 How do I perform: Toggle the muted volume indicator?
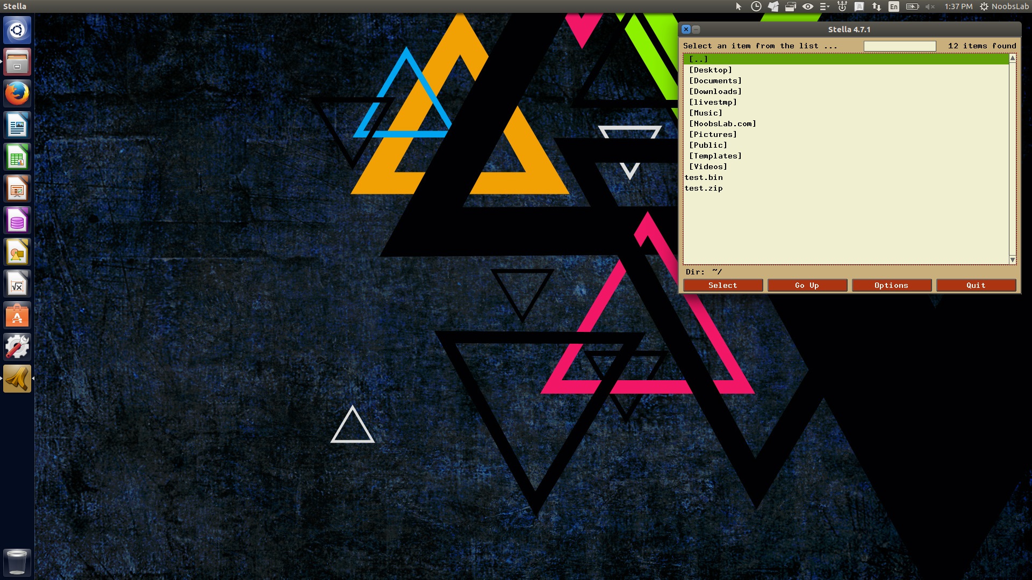[x=930, y=6]
